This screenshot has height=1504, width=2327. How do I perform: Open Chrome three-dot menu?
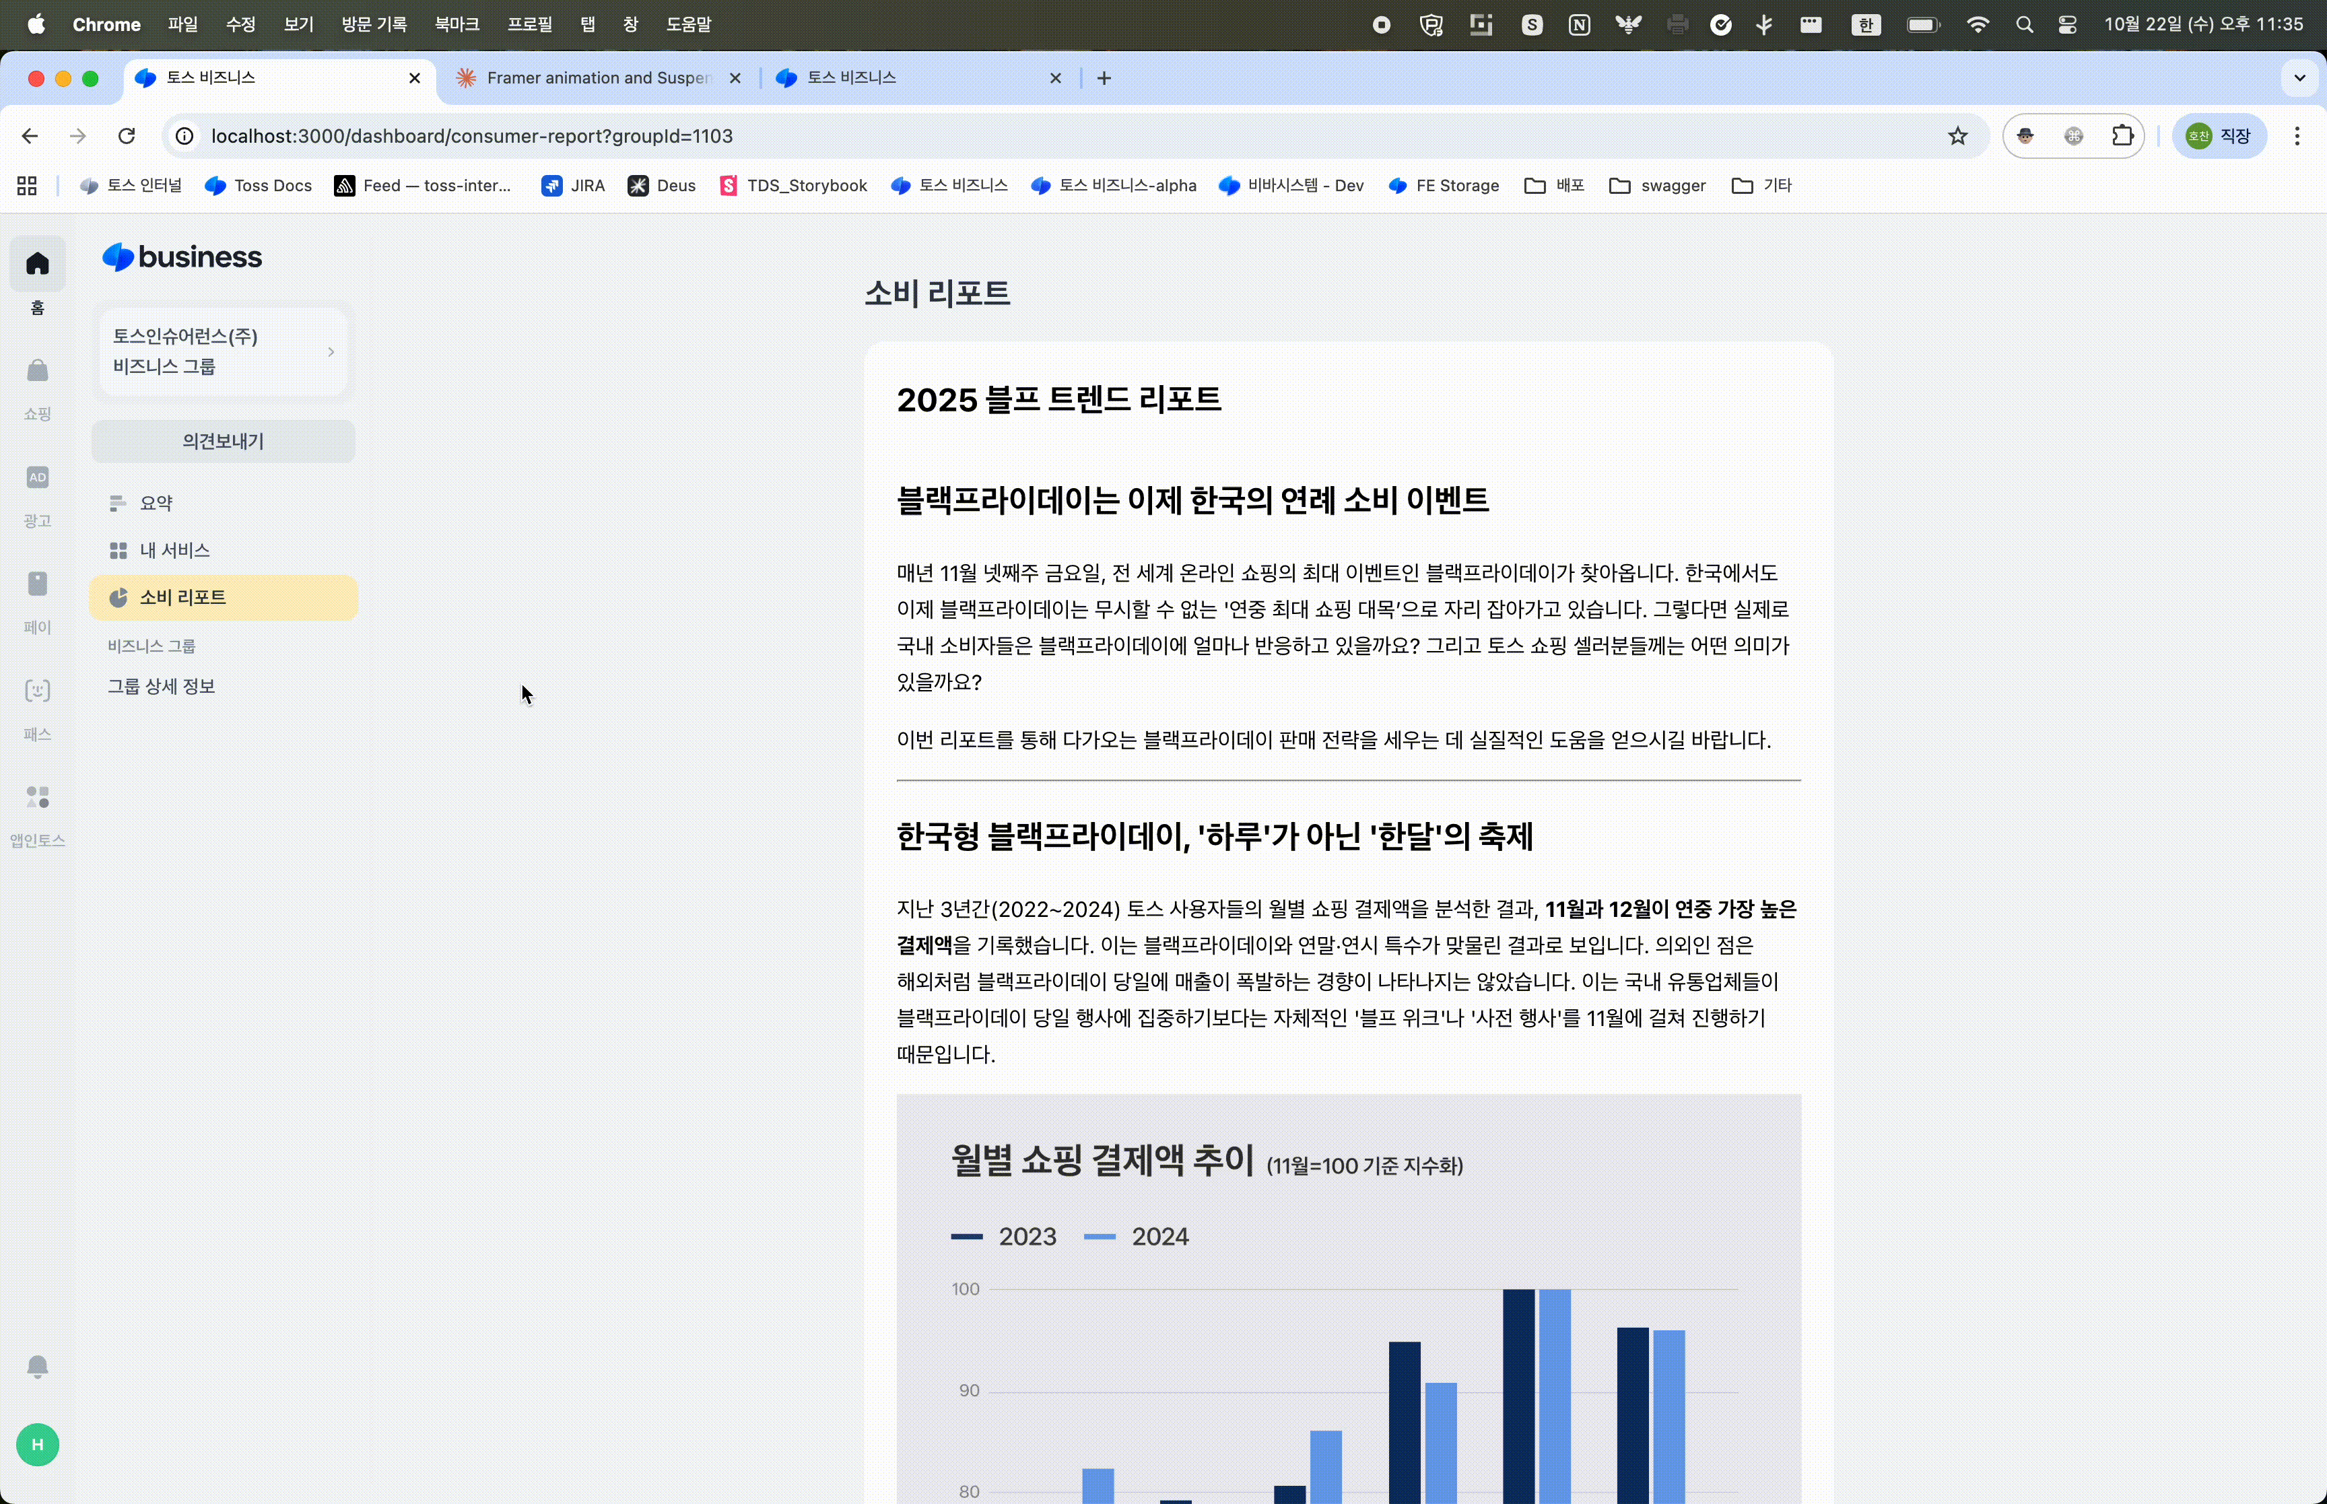pos(2297,136)
